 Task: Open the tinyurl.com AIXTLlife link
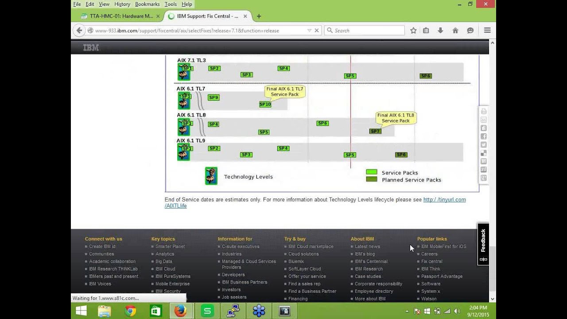click(x=444, y=200)
